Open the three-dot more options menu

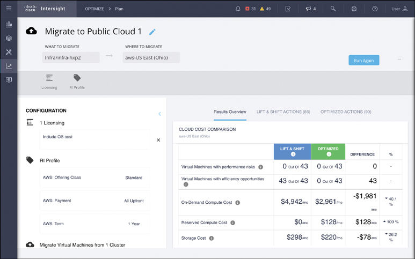(x=399, y=60)
